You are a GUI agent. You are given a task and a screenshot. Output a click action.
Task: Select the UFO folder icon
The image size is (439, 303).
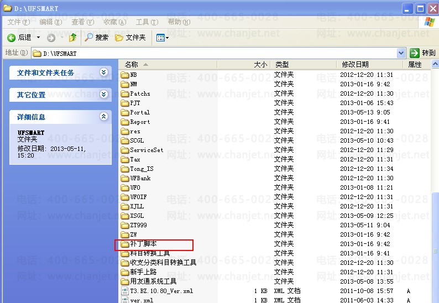click(125, 187)
